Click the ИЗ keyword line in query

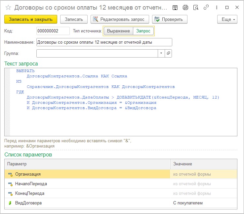coord(19,81)
